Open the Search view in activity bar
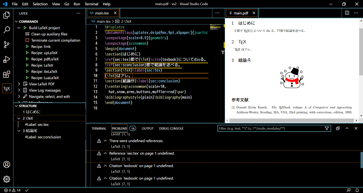 point(7,30)
